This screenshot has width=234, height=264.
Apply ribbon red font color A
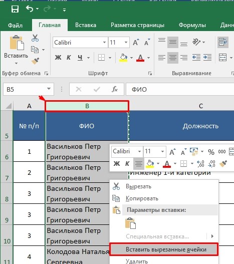[x=140, y=58]
